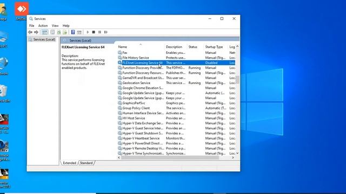Click the vertical scrollbar thumb in services list
The height and width of the screenshot is (194, 346).
coord(237,80)
